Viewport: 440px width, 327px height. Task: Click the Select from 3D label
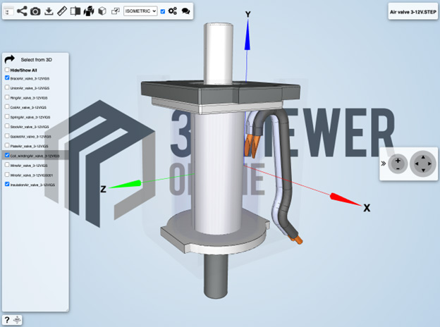36,60
